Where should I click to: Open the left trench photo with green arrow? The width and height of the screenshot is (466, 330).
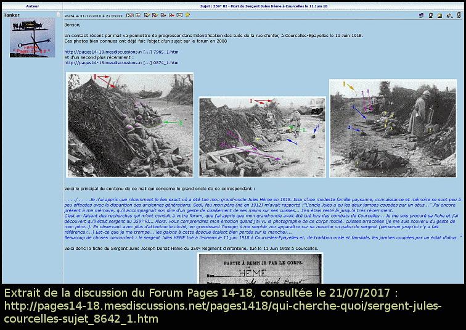pos(129,125)
